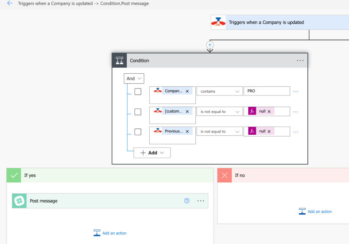Open the third condition row ellipsis options

296,131
